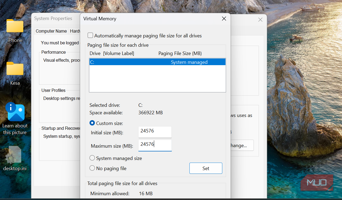Image resolution: width=342 pixels, height=200 pixels.
Task: Click the Drive [Volume Label] header
Action: pyautogui.click(x=112, y=53)
